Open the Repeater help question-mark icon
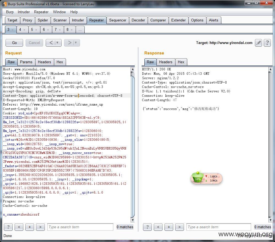This screenshot has width=275, height=242. (x=267, y=43)
